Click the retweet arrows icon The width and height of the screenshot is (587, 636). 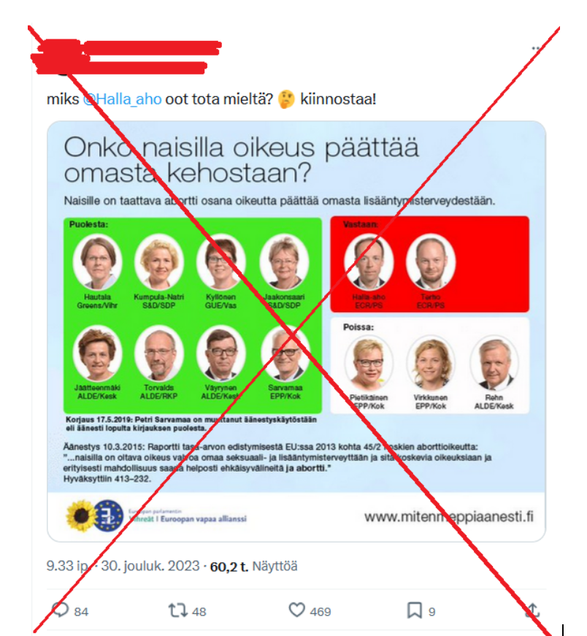click(177, 610)
